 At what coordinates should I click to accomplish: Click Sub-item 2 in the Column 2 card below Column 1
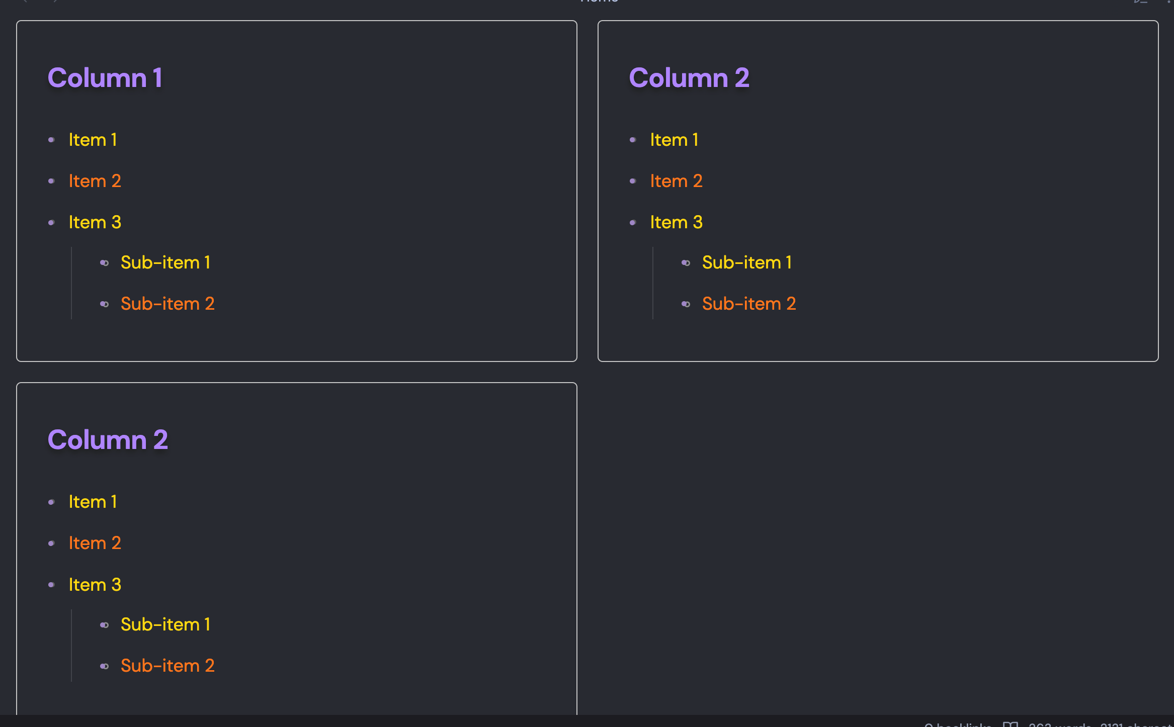point(167,666)
